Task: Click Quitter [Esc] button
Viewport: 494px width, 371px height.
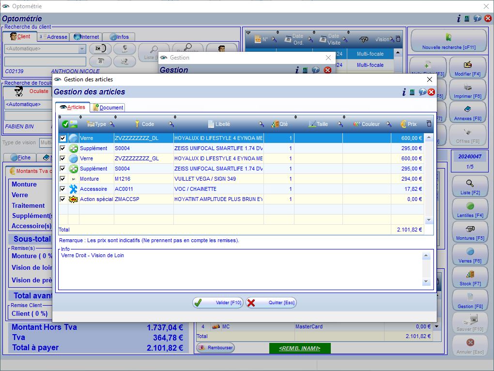Action: pos(271,303)
